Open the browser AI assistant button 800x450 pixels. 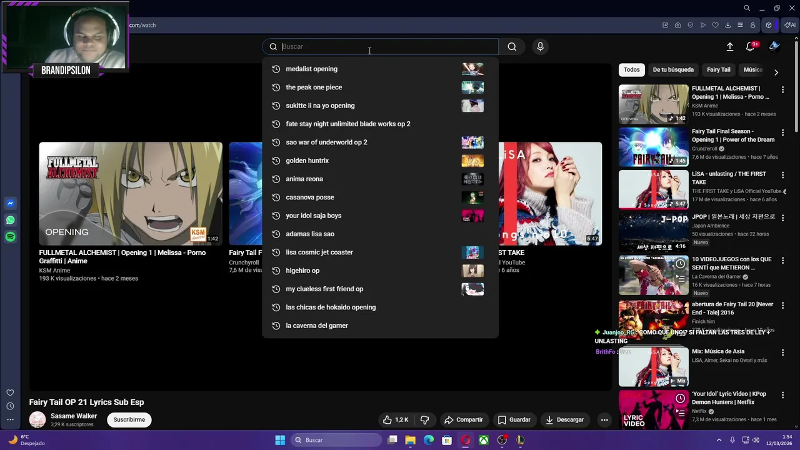[x=790, y=25]
